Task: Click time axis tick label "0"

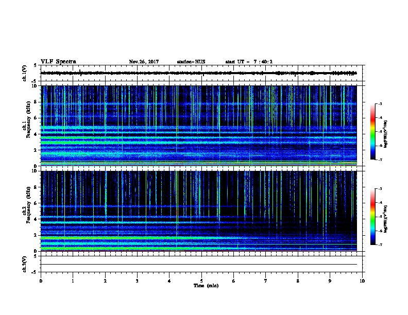Action: click(x=41, y=281)
